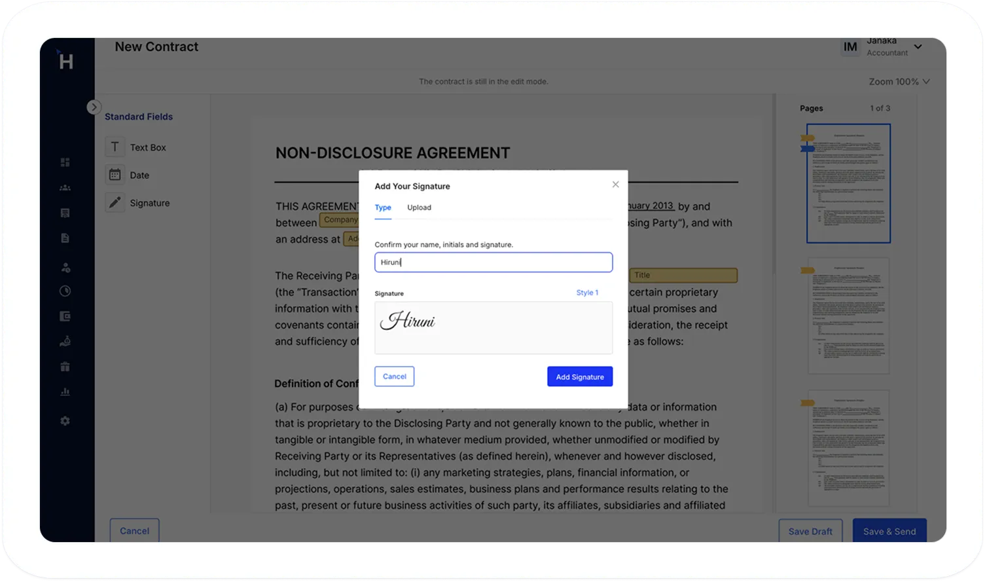Switch to the Type tab
This screenshot has height=582, width=985.
tap(383, 208)
